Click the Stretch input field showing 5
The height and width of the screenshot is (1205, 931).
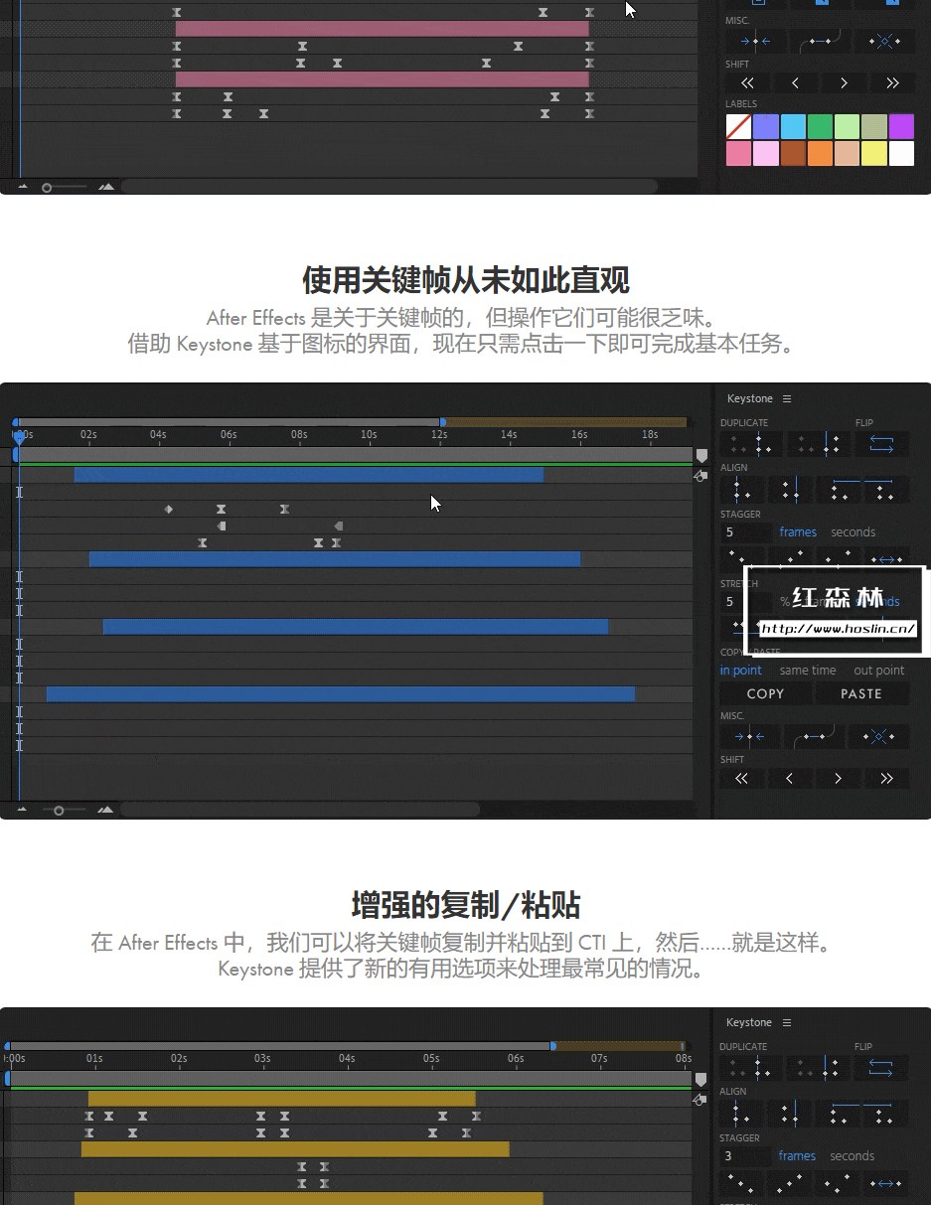coord(746,601)
